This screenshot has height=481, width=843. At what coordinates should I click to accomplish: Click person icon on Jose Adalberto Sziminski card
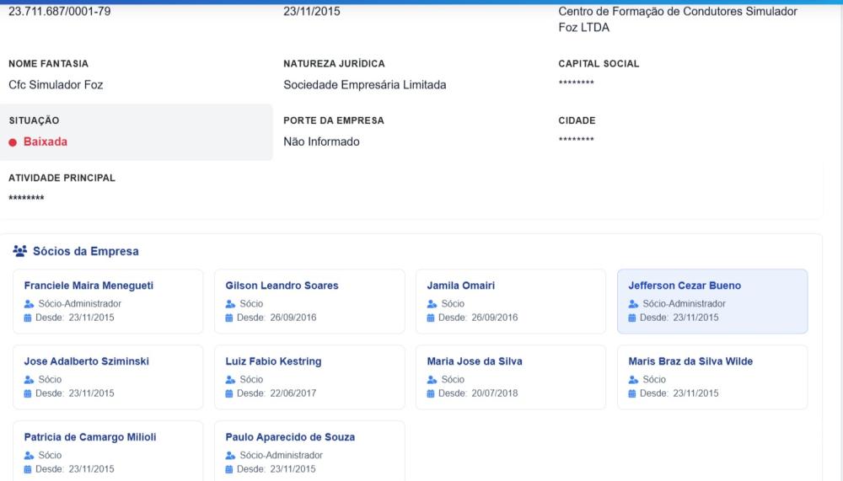pos(29,379)
